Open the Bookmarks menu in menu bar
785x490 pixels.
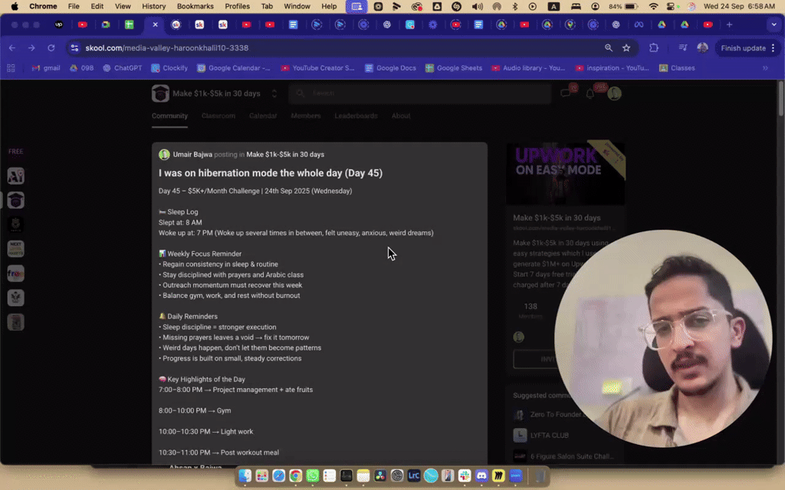click(x=195, y=6)
